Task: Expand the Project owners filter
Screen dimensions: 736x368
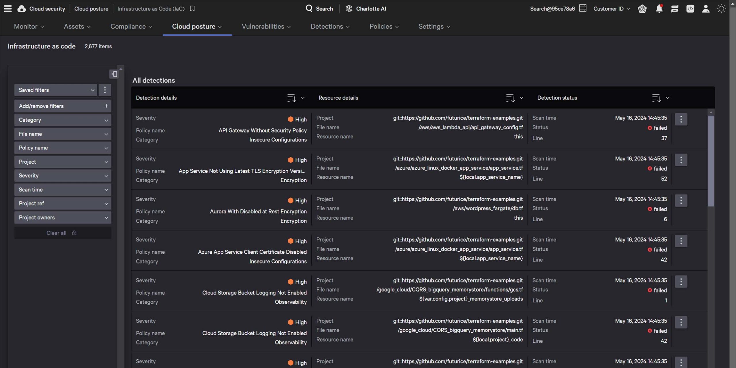Action: pos(63,218)
